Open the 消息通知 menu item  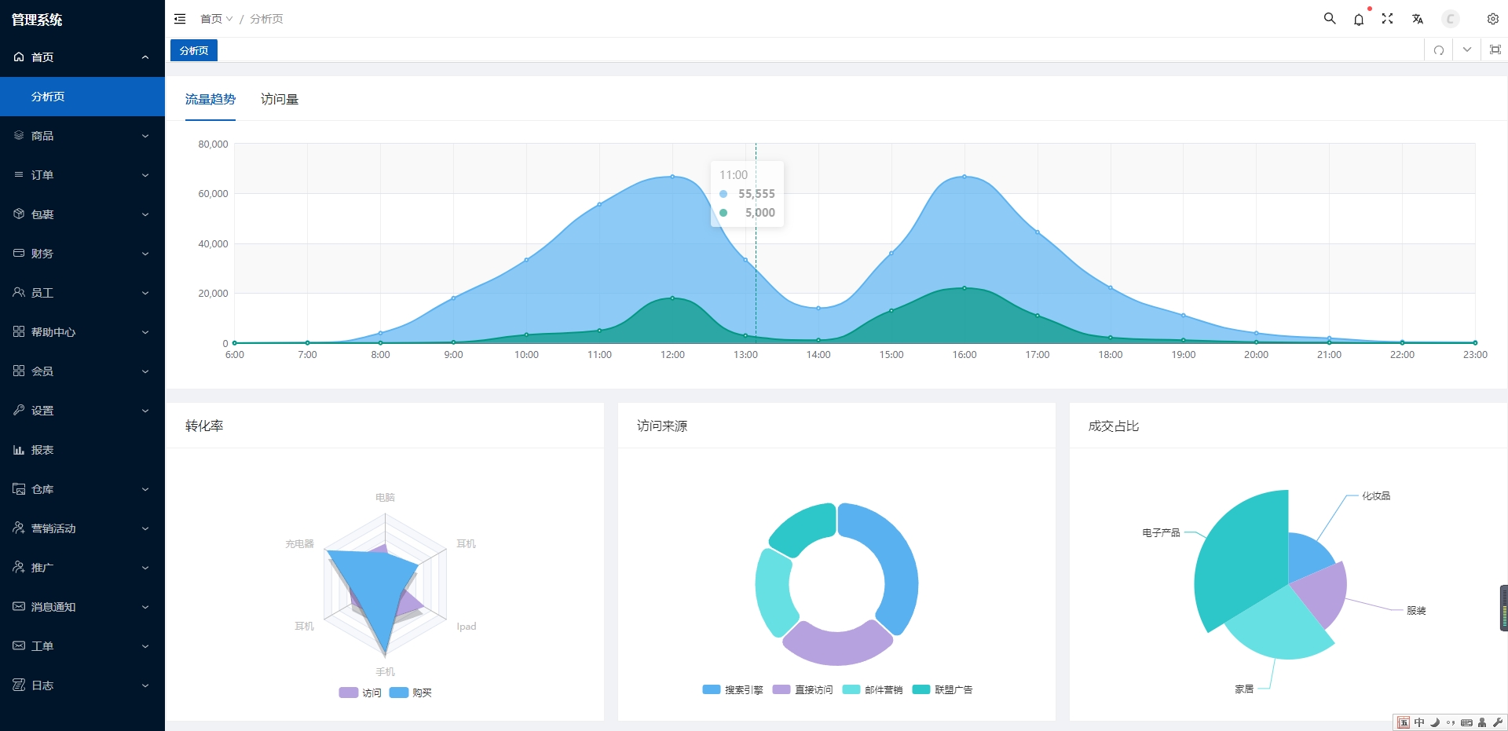(x=82, y=607)
